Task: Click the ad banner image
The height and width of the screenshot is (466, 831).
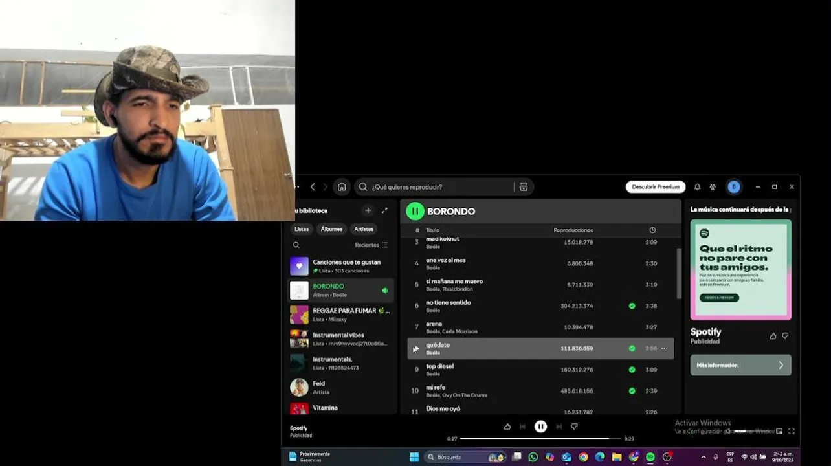Action: (x=740, y=270)
